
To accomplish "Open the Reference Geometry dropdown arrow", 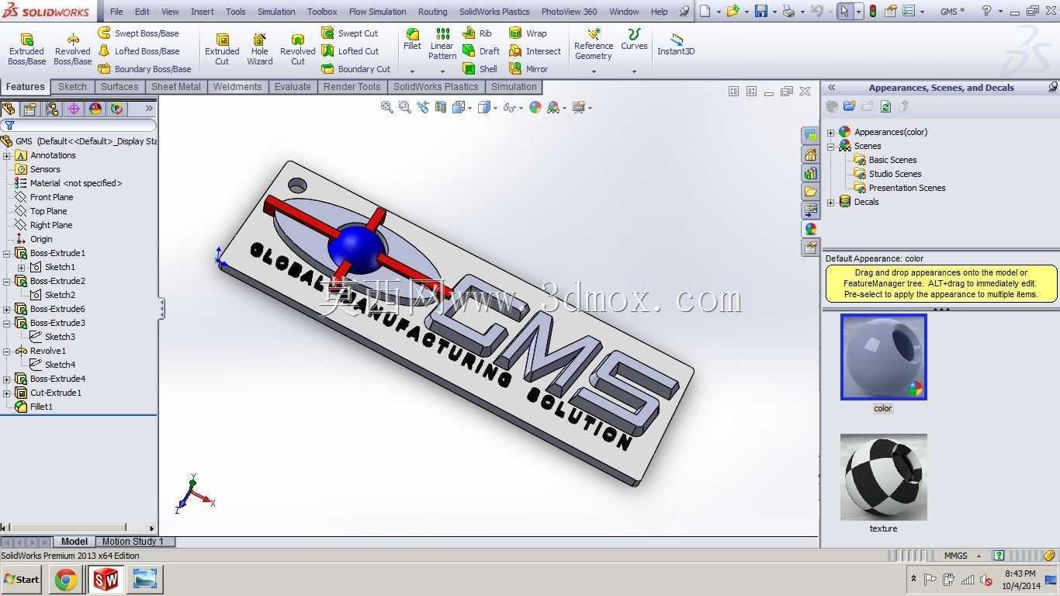I will (x=594, y=71).
